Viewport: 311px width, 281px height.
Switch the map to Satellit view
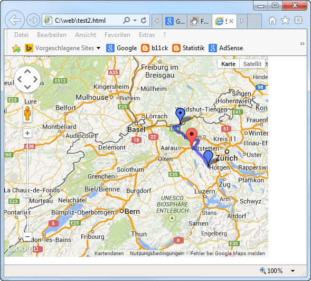point(252,64)
